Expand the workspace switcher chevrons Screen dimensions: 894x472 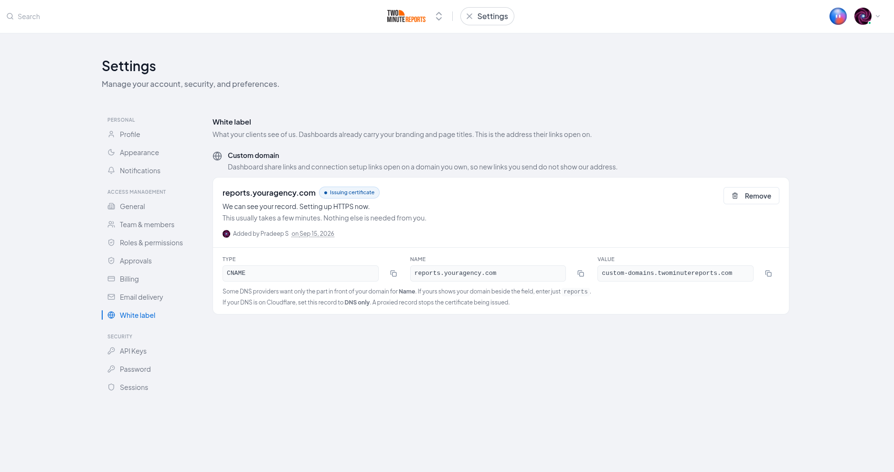pyautogui.click(x=439, y=16)
